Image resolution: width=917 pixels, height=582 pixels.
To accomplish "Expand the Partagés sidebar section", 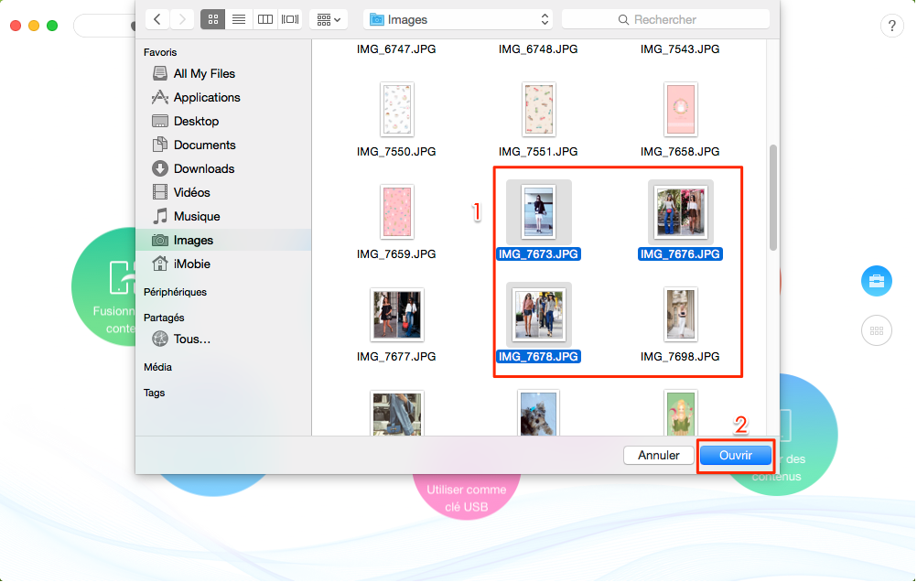I will [164, 318].
